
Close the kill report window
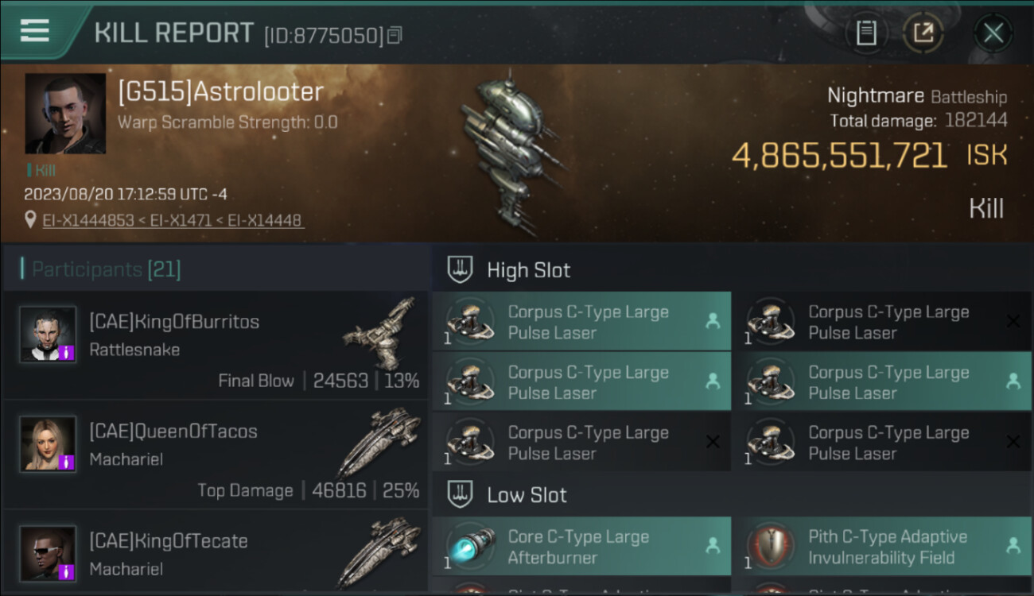pyautogui.click(x=993, y=33)
